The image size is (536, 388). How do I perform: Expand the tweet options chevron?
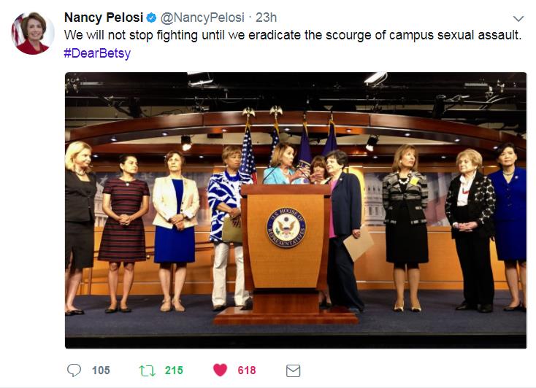[x=518, y=18]
